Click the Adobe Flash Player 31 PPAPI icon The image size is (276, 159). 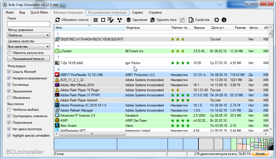[x=57, y=95]
